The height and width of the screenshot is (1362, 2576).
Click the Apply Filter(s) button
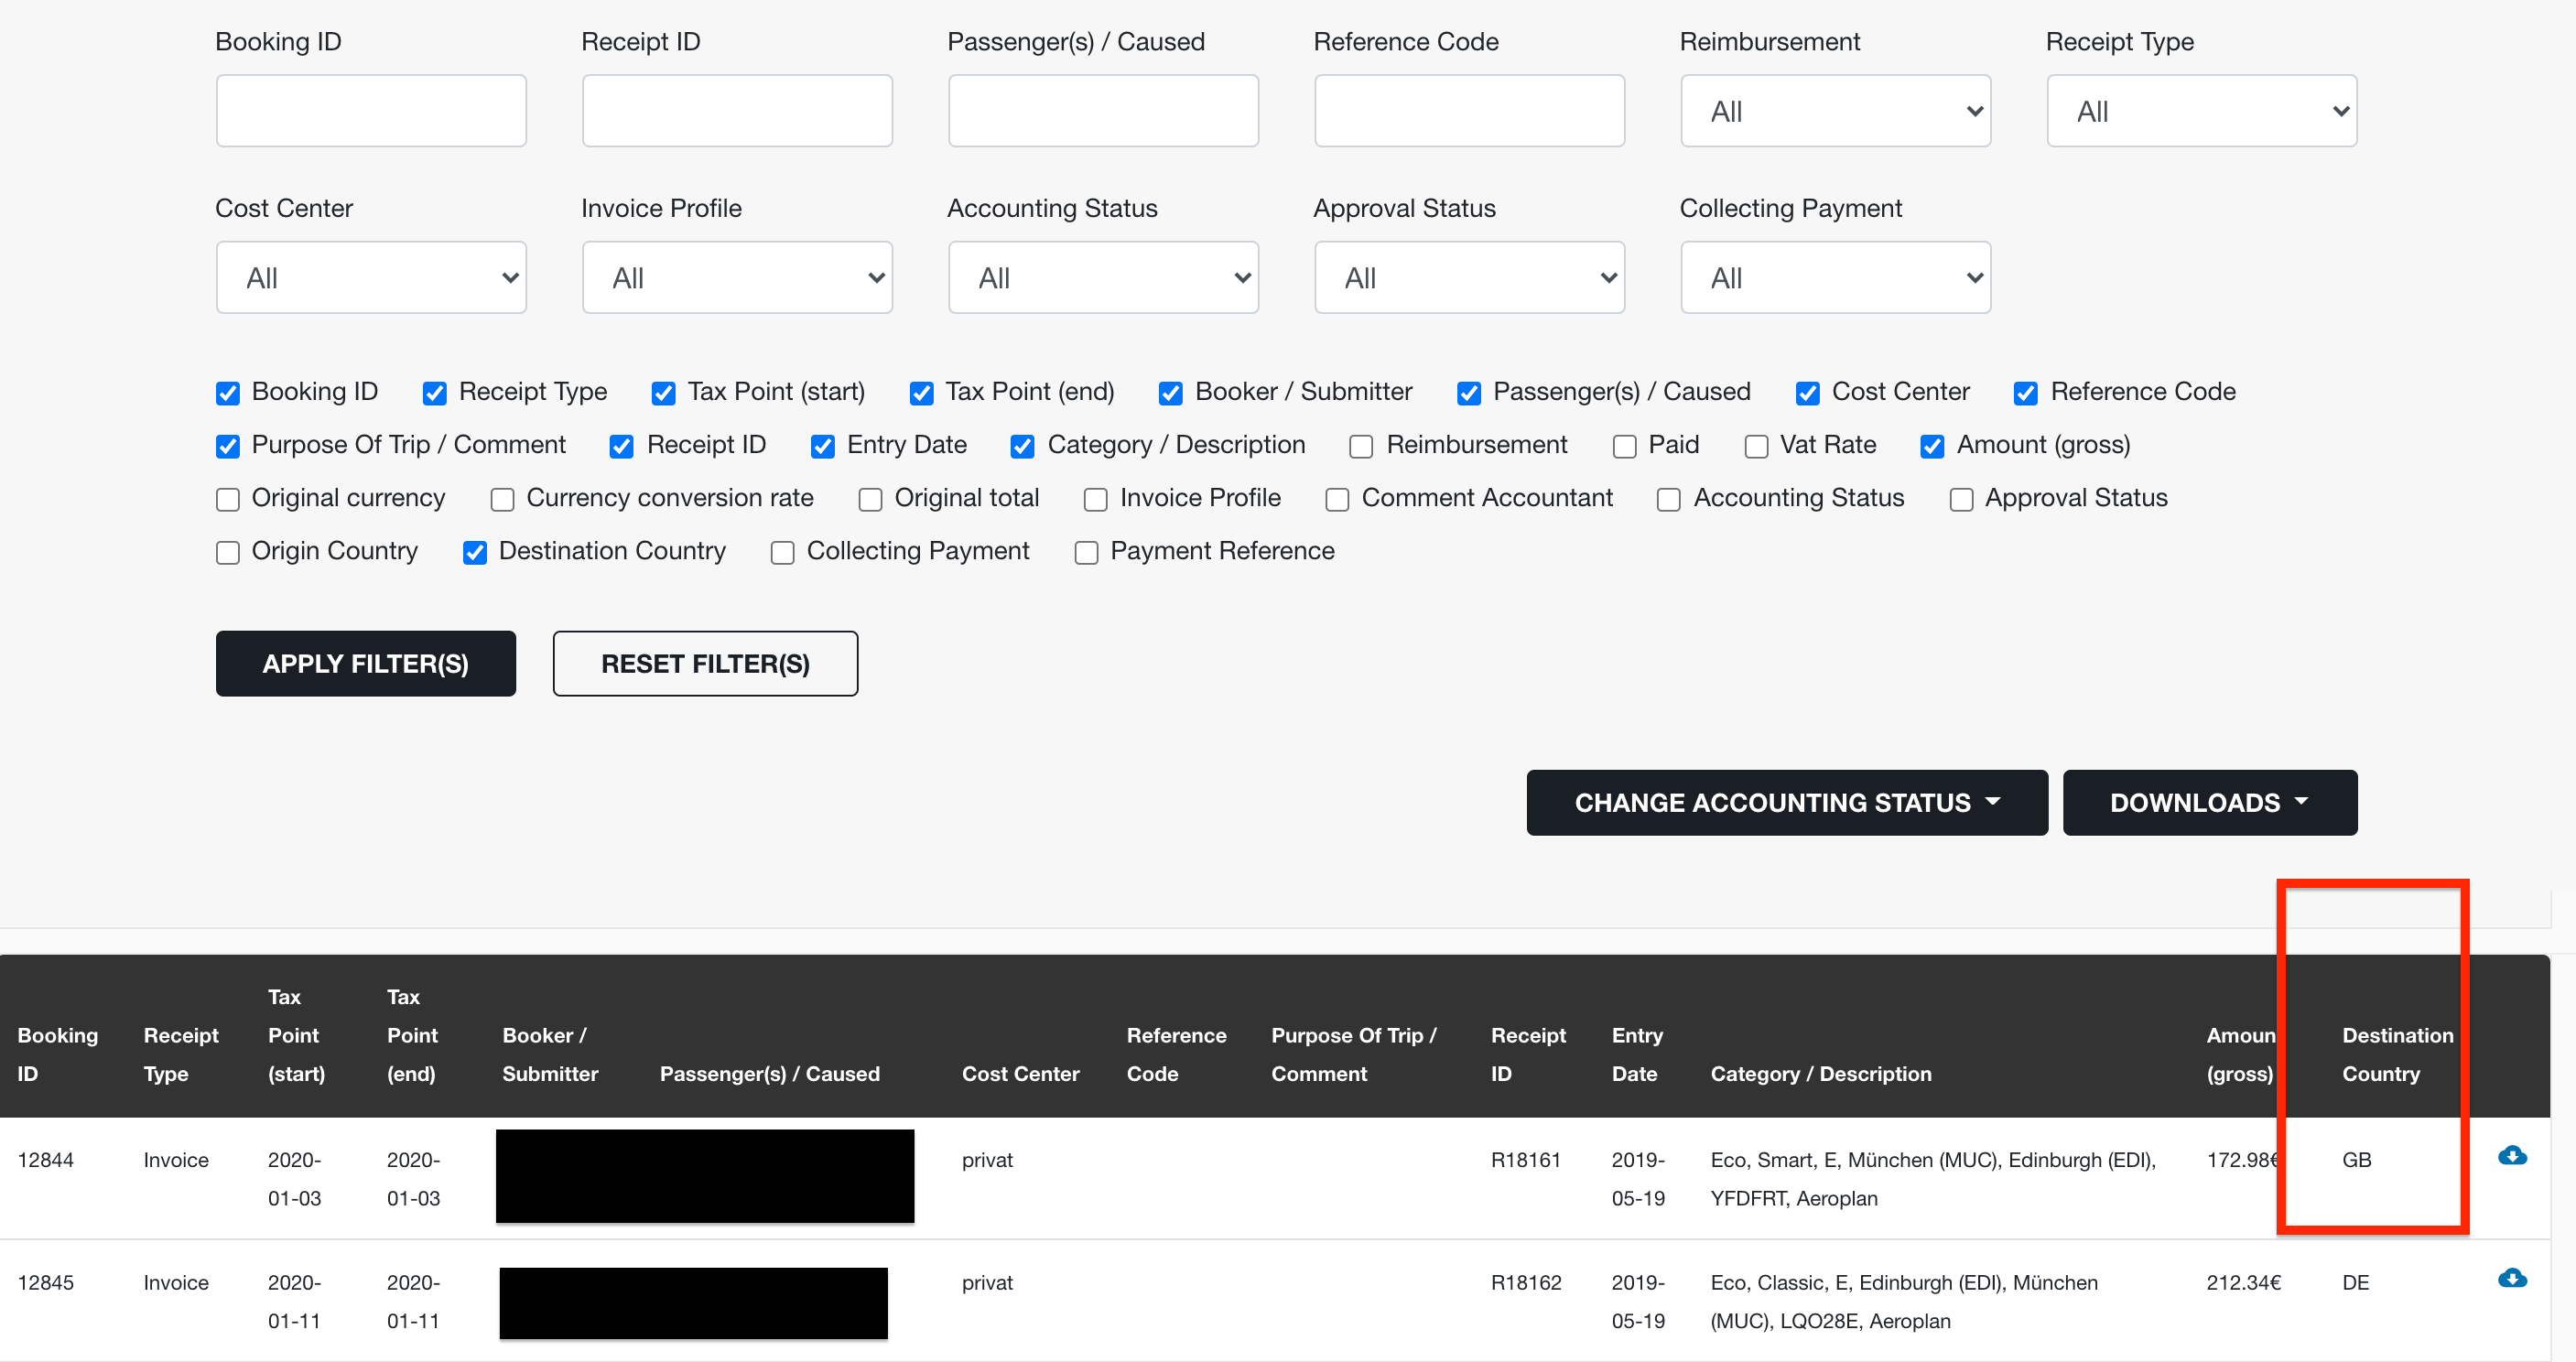(x=366, y=663)
